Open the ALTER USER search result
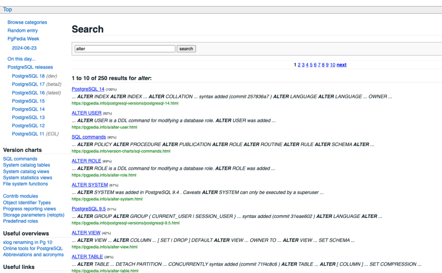This screenshot has height=273, width=442. (86, 113)
